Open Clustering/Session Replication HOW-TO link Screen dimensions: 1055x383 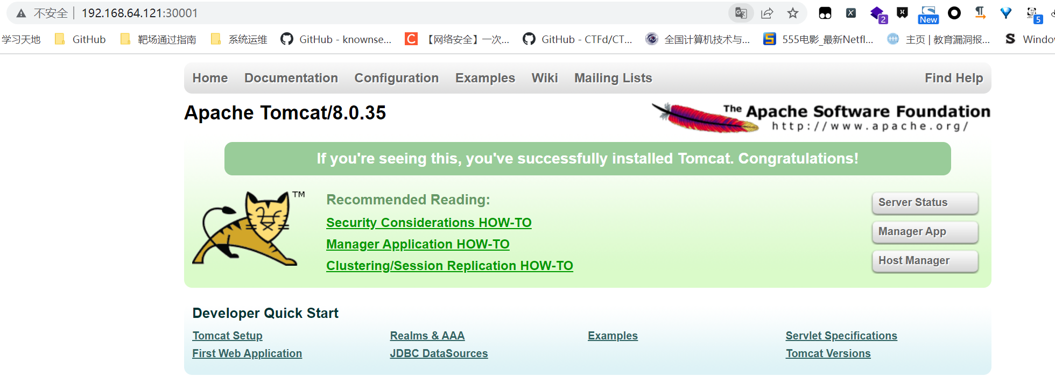click(x=449, y=266)
